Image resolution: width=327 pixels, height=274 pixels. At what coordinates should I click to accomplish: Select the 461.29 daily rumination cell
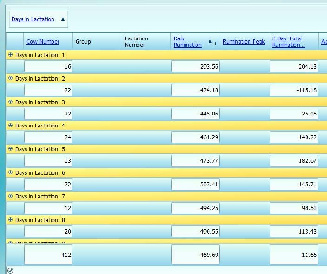pyautogui.click(x=196, y=137)
